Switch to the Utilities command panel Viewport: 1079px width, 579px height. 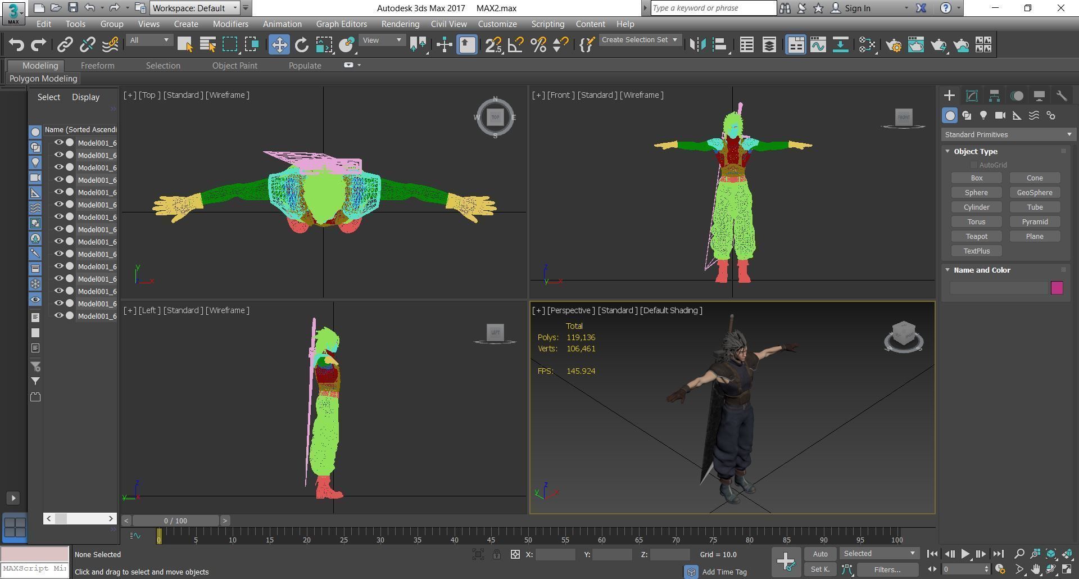pyautogui.click(x=1062, y=96)
